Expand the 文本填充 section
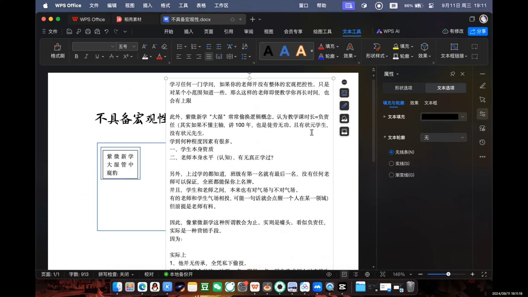This screenshot has height=297, width=528. tap(384, 117)
